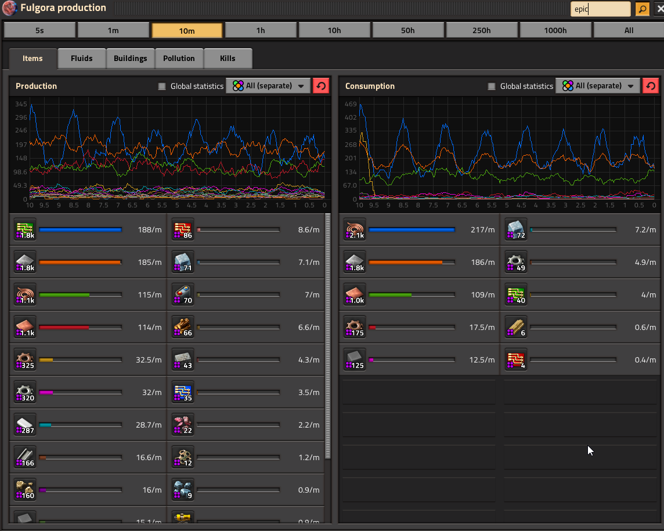Click the ice icon showing 71 produced
Screen dimensions: 664x531
pyautogui.click(x=183, y=263)
